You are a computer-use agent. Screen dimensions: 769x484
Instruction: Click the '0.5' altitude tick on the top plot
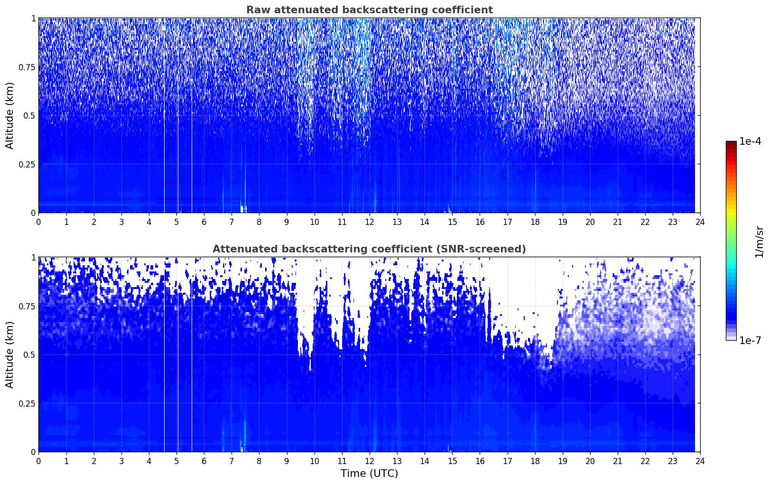(x=29, y=115)
